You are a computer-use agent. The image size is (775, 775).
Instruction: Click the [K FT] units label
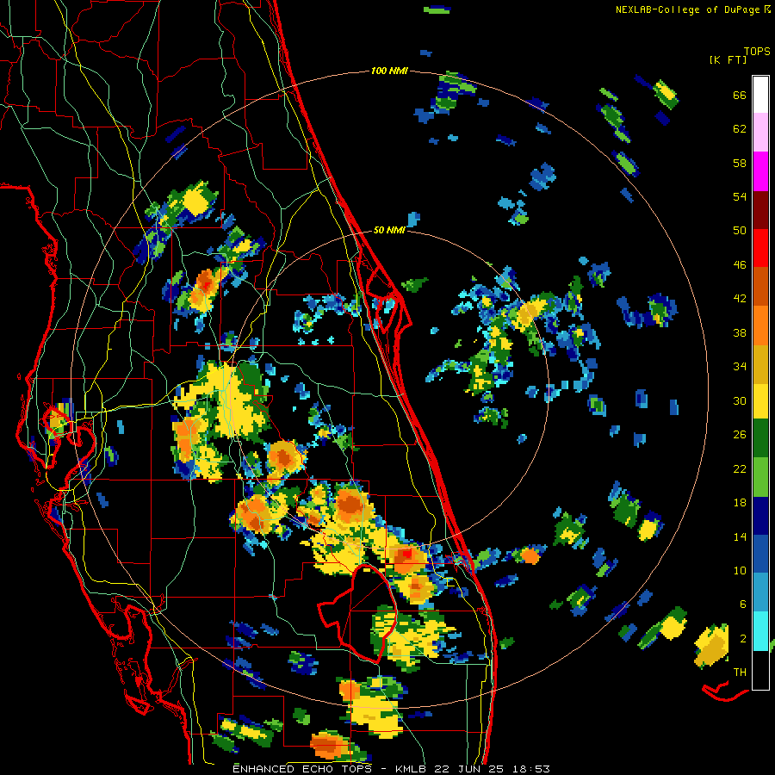728,60
